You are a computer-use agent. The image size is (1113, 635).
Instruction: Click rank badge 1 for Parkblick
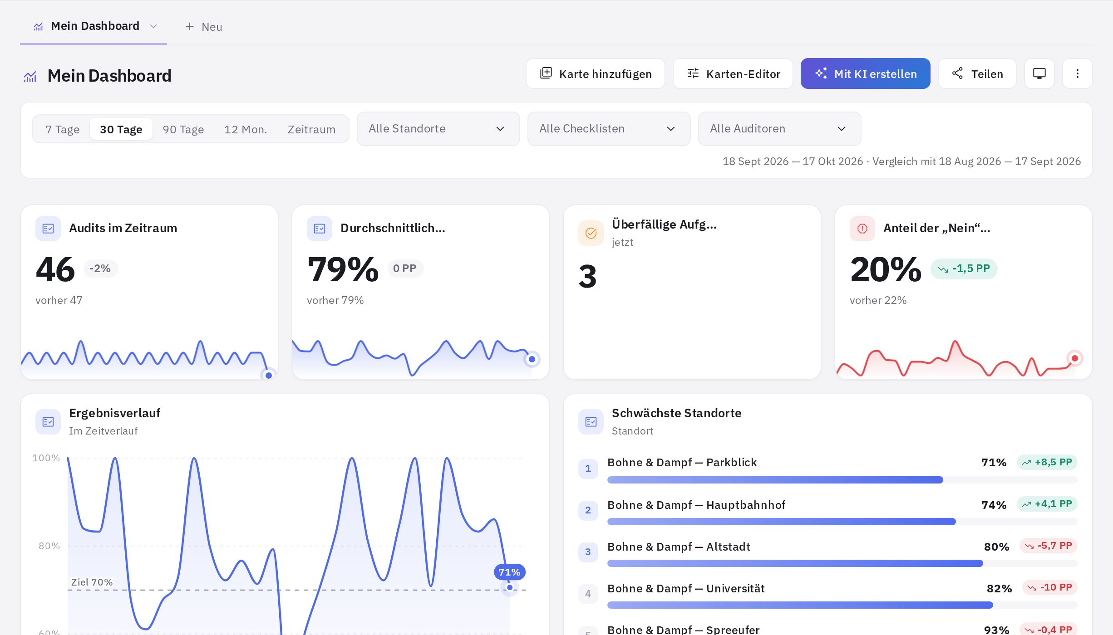[588, 469]
